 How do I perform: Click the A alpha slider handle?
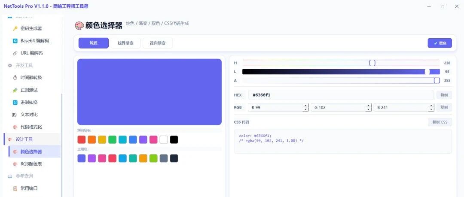pyautogui.click(x=437, y=80)
